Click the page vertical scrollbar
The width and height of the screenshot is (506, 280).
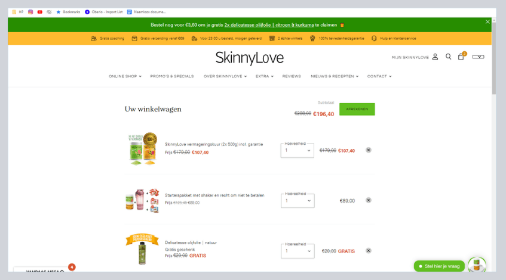coord(494,58)
